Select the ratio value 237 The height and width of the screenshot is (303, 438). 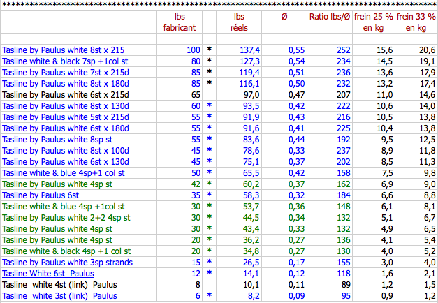(343, 151)
